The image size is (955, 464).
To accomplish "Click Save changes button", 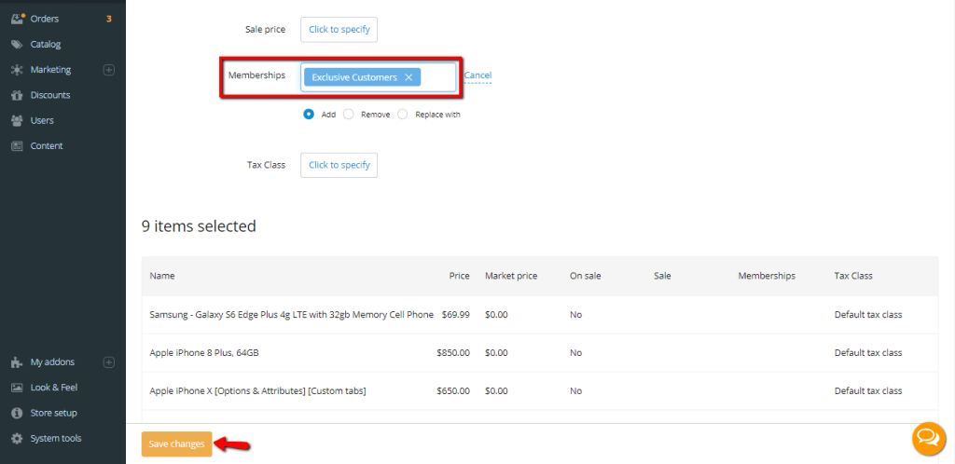I will pyautogui.click(x=176, y=444).
